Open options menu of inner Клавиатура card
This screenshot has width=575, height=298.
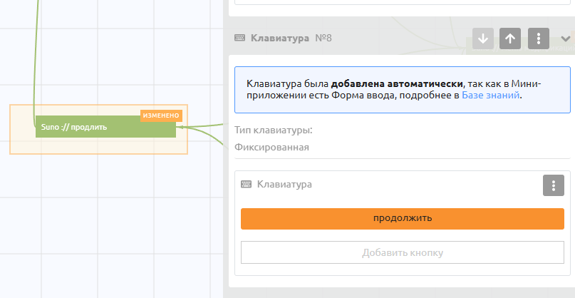click(554, 185)
